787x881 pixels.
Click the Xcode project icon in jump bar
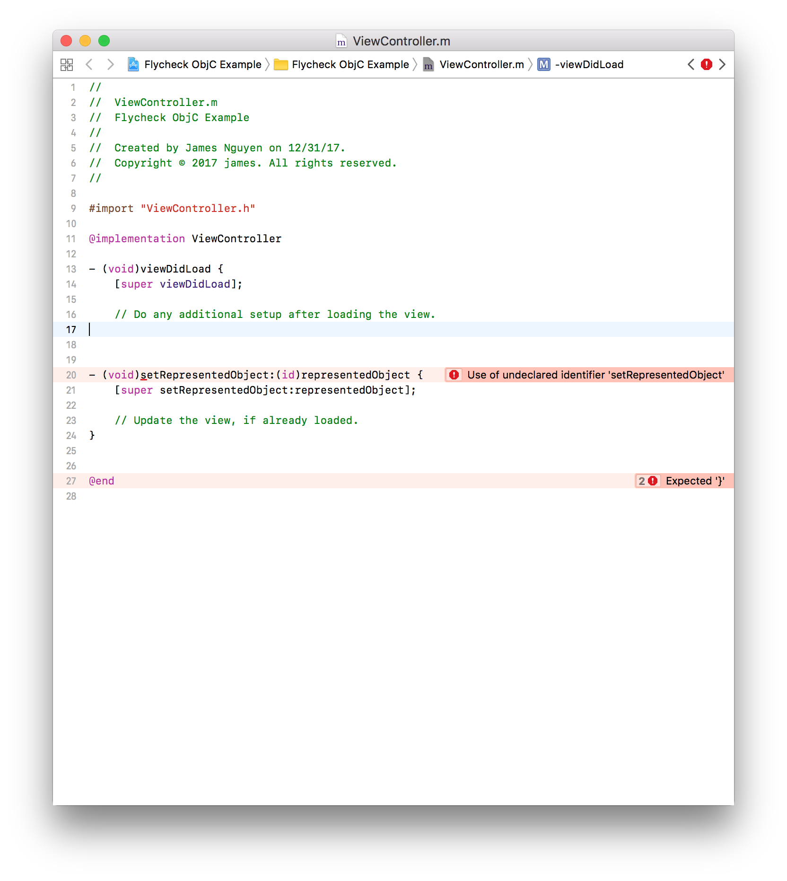133,64
